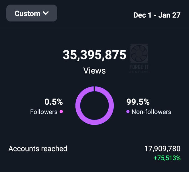
Task: Open the Custom date range dropdown
Action: coord(32,13)
